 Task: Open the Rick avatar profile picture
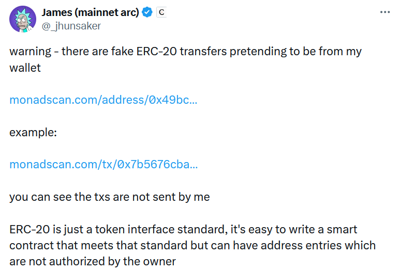[23, 19]
